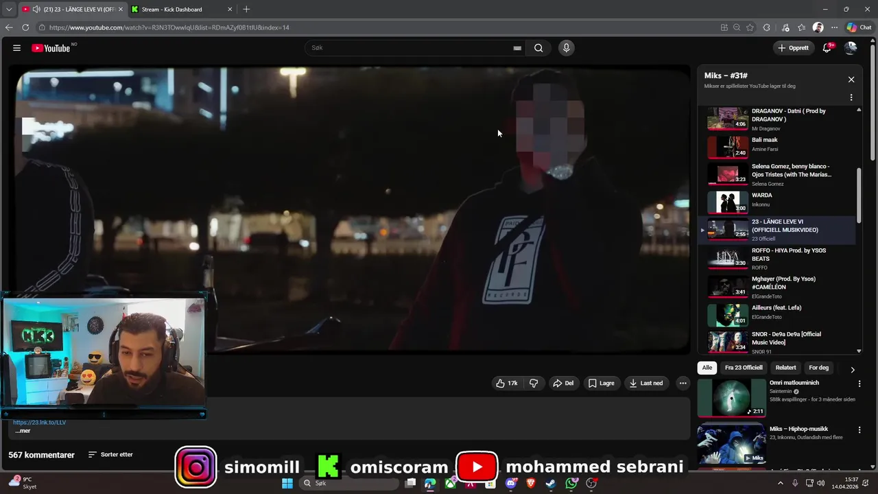Screen dimensions: 878x494
Task: Open options for Miks – Hiphop-musikk
Action: (859, 430)
